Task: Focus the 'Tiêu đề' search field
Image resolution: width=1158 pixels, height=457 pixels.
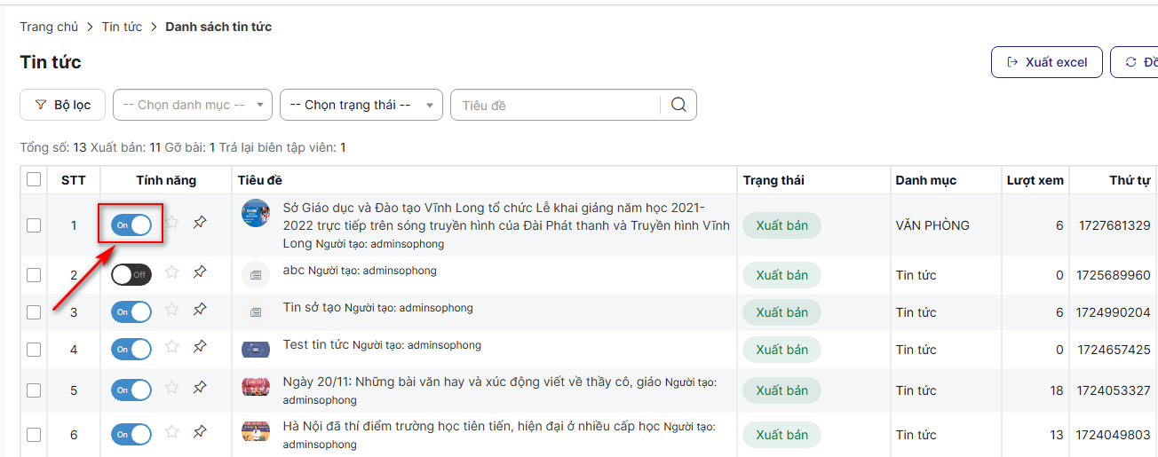Action: pyautogui.click(x=558, y=106)
